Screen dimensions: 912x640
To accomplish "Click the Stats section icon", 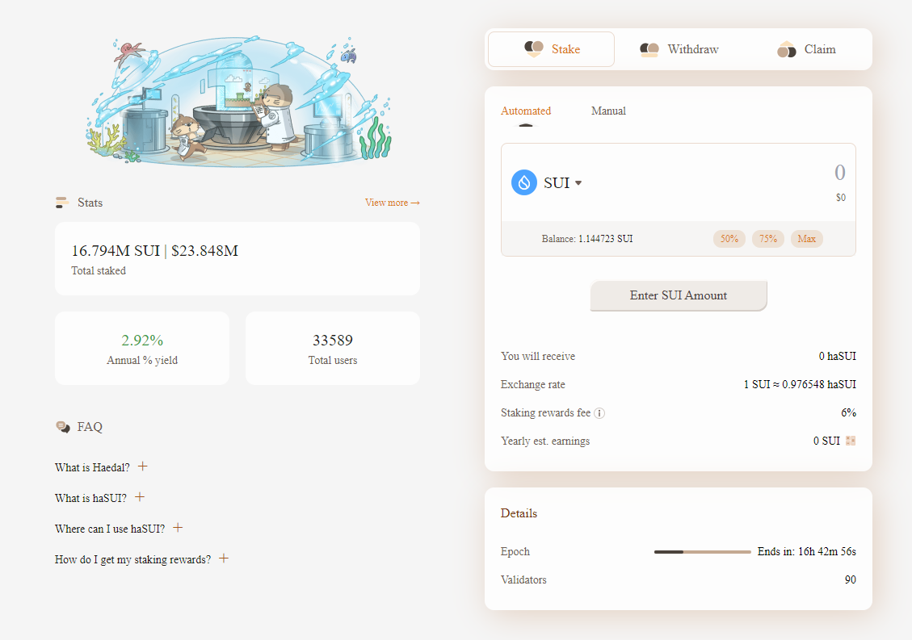I will coord(61,203).
